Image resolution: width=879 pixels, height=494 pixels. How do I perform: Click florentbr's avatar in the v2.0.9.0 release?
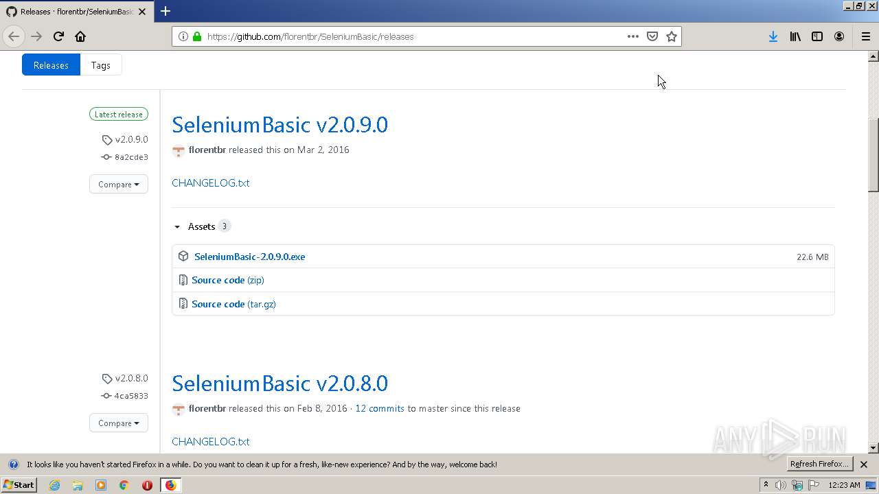[179, 151]
